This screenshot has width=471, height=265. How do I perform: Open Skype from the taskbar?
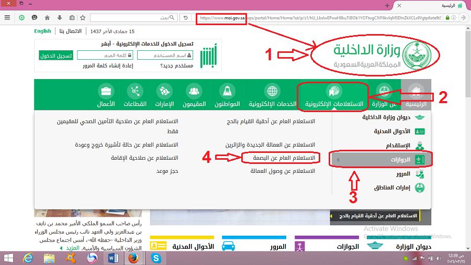tap(156, 258)
